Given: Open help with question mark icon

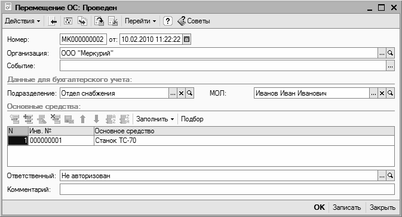Looking at the screenshot, I should tap(168, 21).
